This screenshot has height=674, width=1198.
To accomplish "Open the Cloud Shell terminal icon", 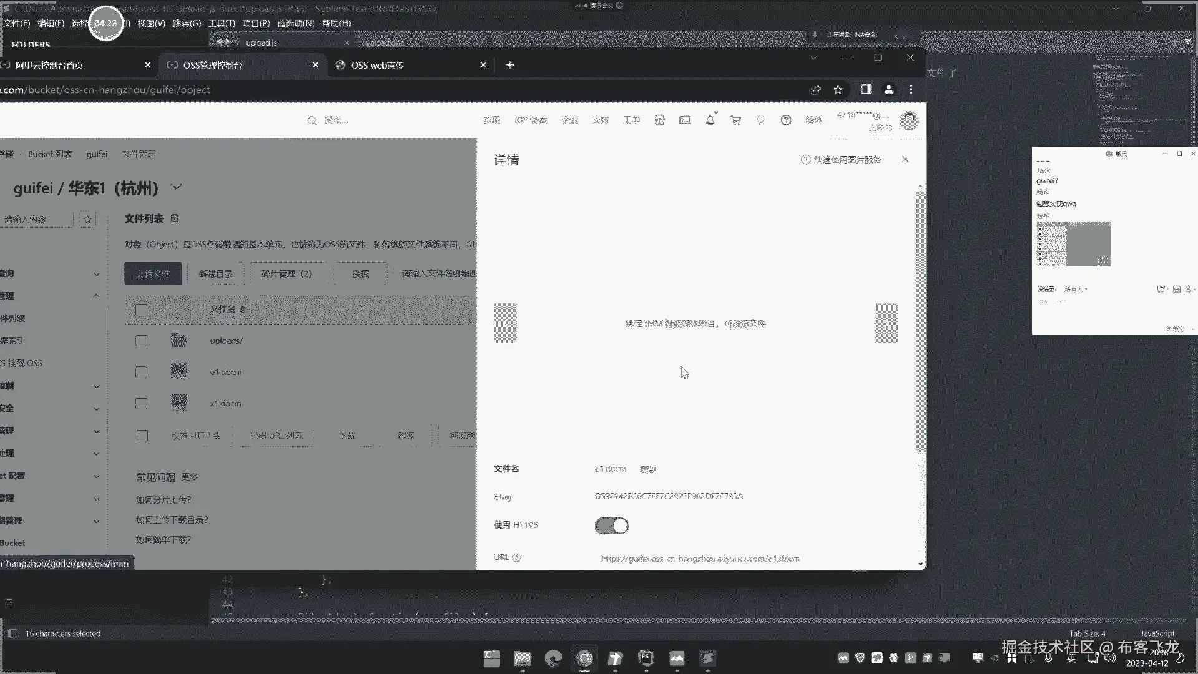I will point(685,120).
